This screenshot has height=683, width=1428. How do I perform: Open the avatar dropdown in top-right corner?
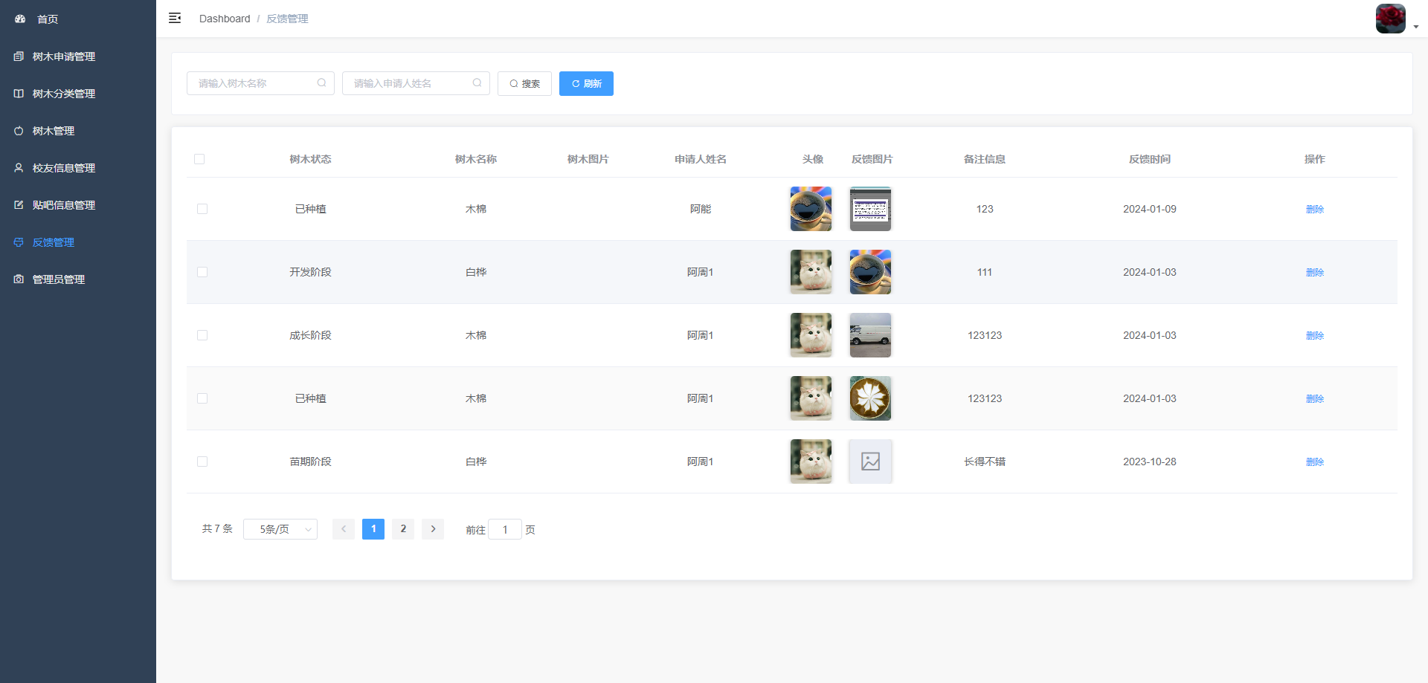1390,19
